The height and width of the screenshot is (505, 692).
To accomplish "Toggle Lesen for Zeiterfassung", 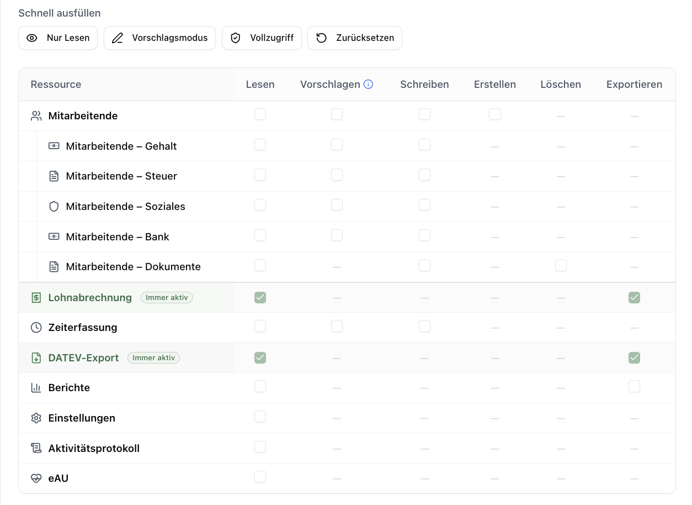I will click(260, 326).
